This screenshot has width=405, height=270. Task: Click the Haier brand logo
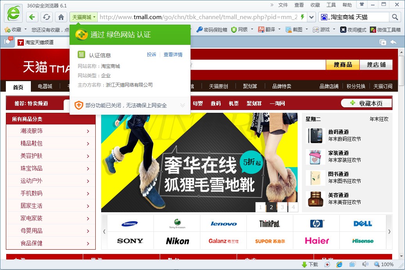pyautogui.click(x=317, y=241)
